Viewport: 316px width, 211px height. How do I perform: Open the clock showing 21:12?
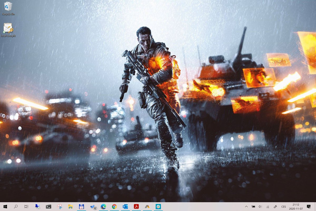click(296, 207)
